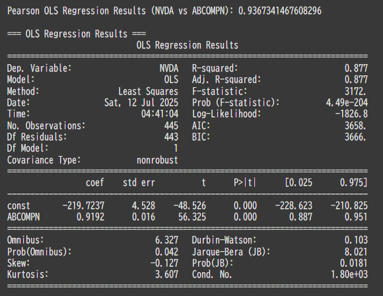Click the Pearson correlation value 0.9367341467608296
This screenshot has width=383, height=296.
coord(280,11)
